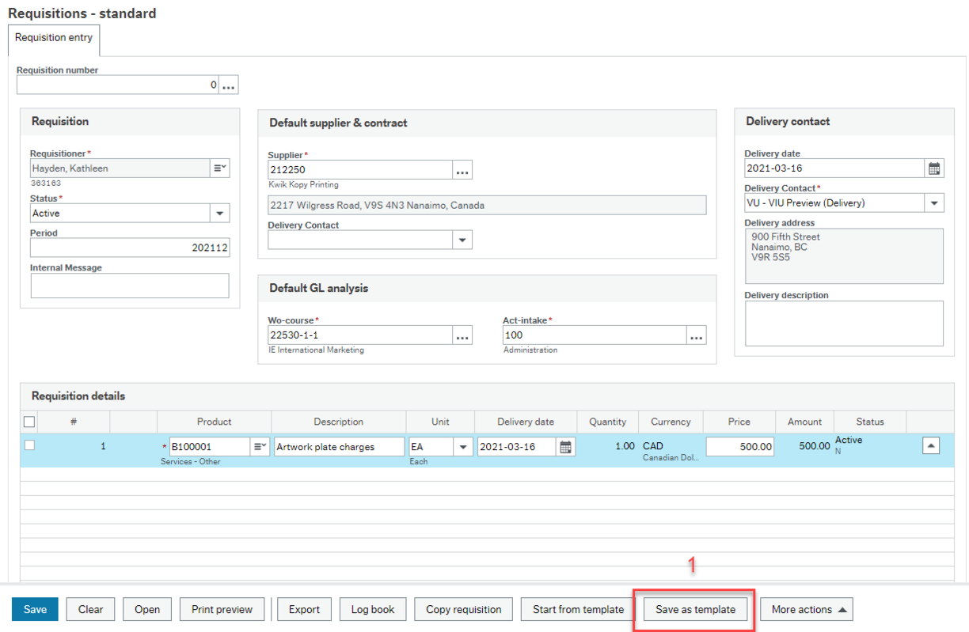Open the Supplier lookup ellipsis
Screen dimensions: 969x632
[x=462, y=169]
